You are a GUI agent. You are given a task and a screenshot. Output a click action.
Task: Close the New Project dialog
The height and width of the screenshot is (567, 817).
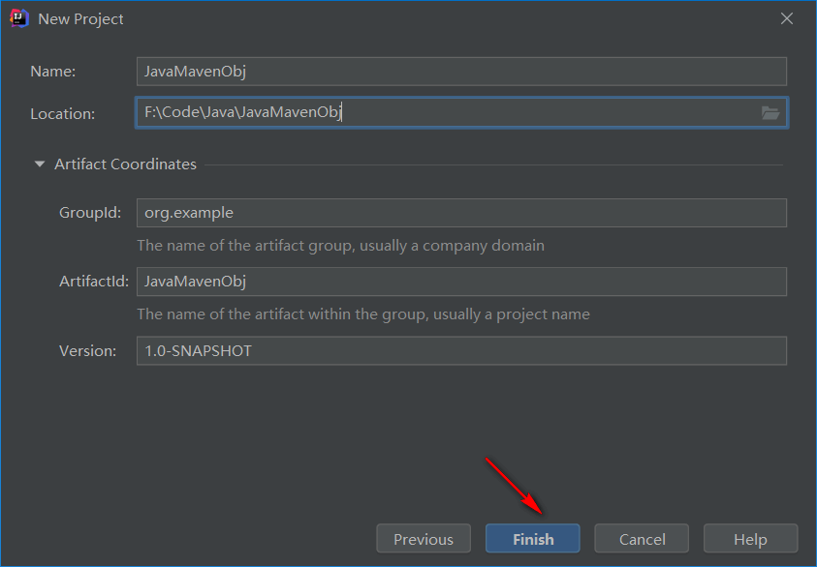click(786, 17)
